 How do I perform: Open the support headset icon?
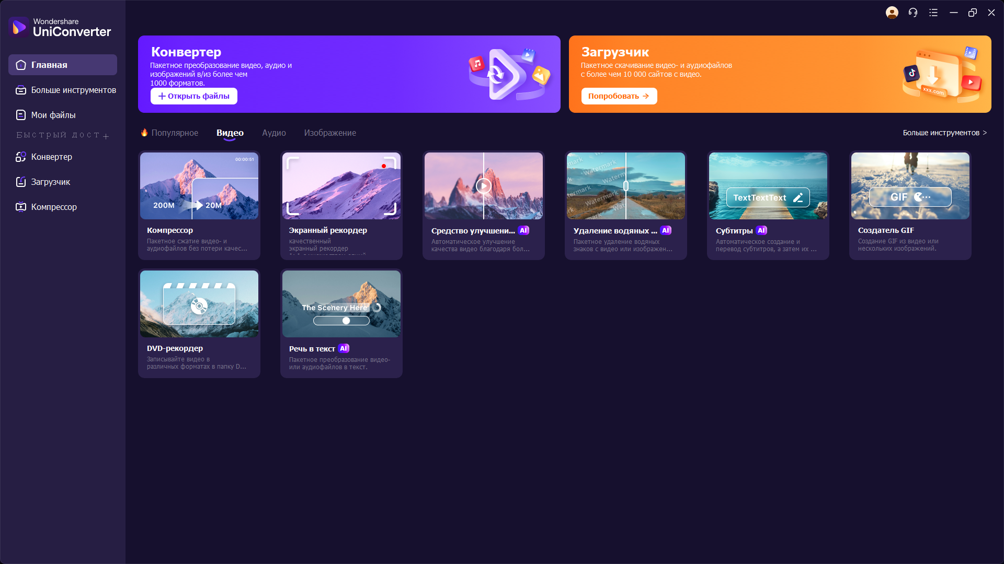913,13
